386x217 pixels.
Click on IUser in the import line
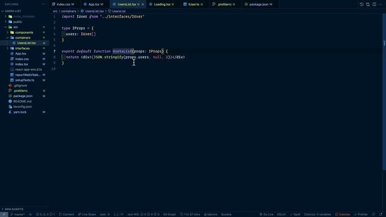tap(82, 16)
